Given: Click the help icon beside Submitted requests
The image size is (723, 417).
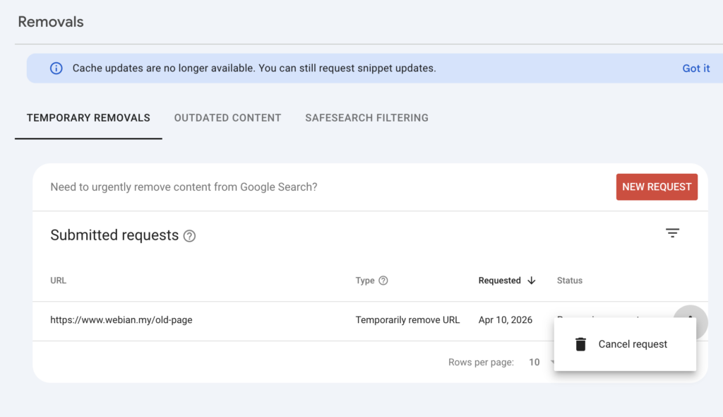Looking at the screenshot, I should (189, 236).
